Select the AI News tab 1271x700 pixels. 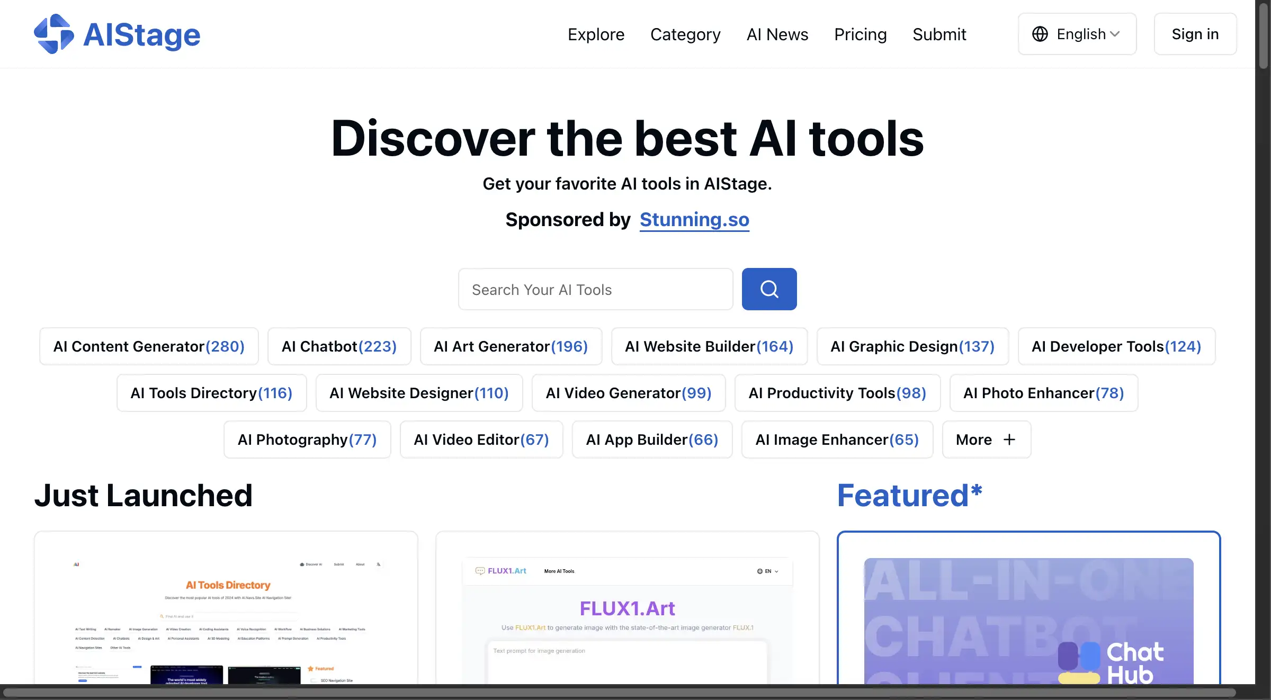777,33
